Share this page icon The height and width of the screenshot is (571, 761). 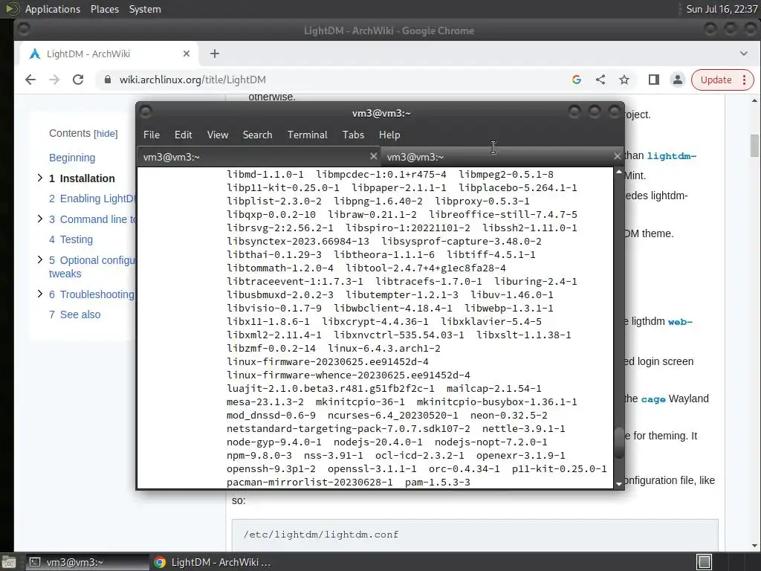600,80
